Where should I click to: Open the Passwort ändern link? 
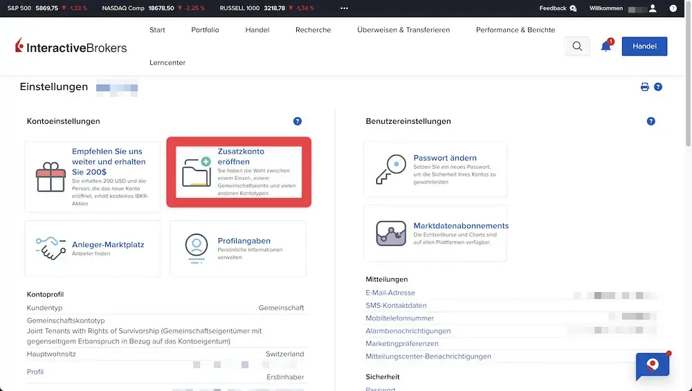445,158
